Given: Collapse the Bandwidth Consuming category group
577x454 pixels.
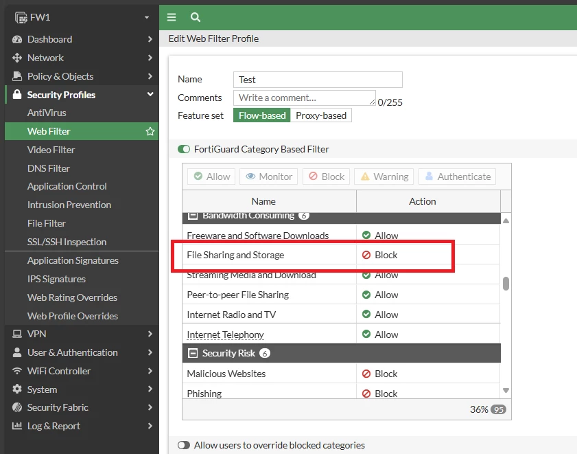Looking at the screenshot, I should coord(193,216).
